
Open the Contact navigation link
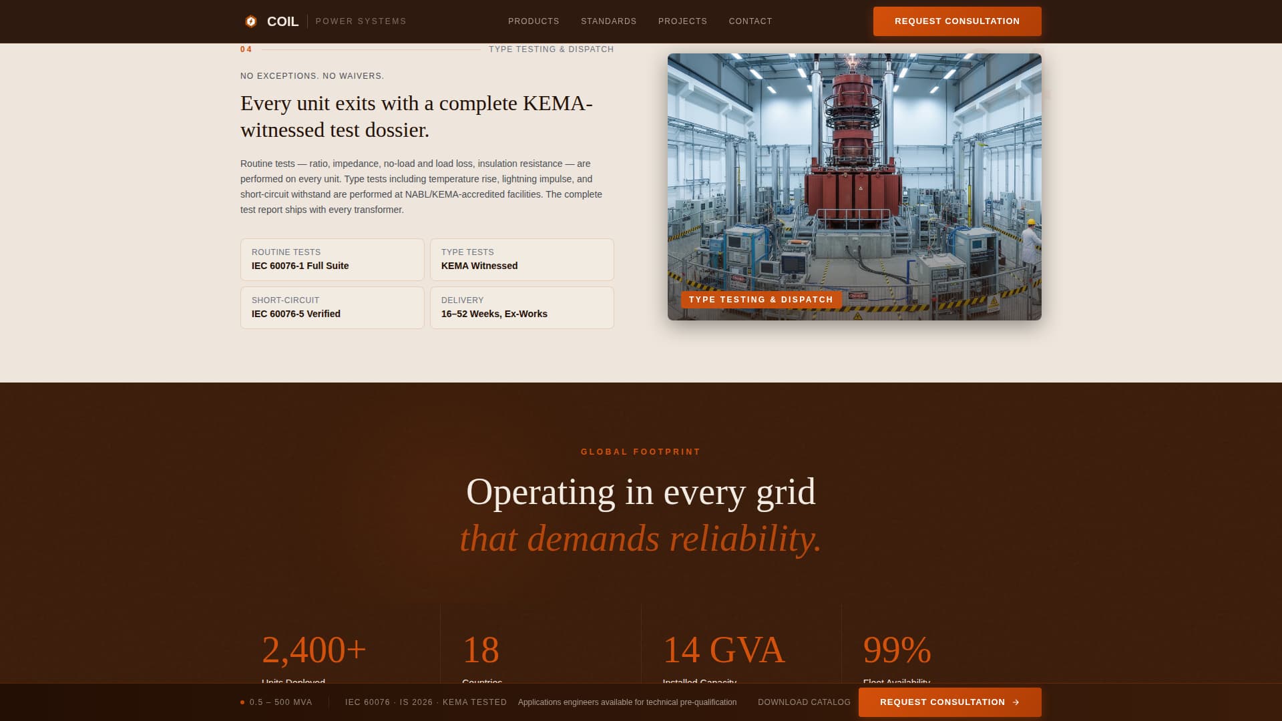click(751, 21)
